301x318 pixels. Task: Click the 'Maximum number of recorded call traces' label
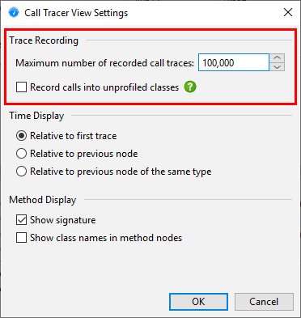click(x=104, y=63)
